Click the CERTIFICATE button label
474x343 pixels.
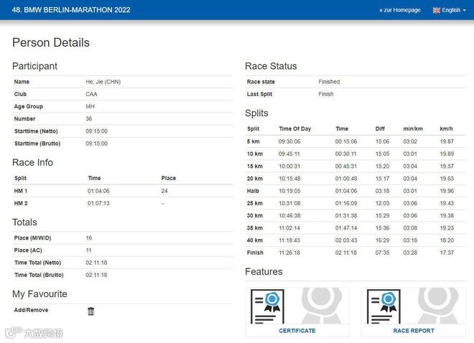297,331
